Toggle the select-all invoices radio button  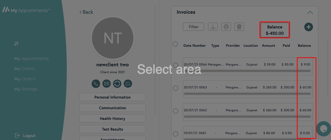point(175,44)
